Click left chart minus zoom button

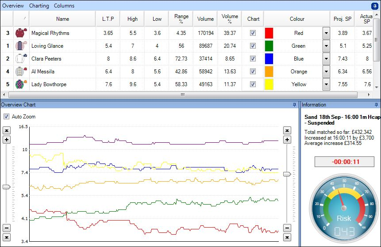7,228
